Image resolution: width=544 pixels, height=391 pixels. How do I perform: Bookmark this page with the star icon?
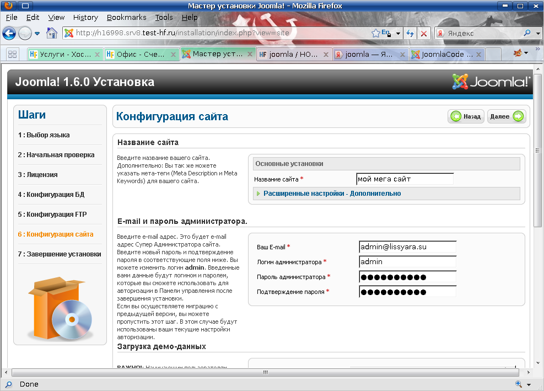click(x=376, y=33)
